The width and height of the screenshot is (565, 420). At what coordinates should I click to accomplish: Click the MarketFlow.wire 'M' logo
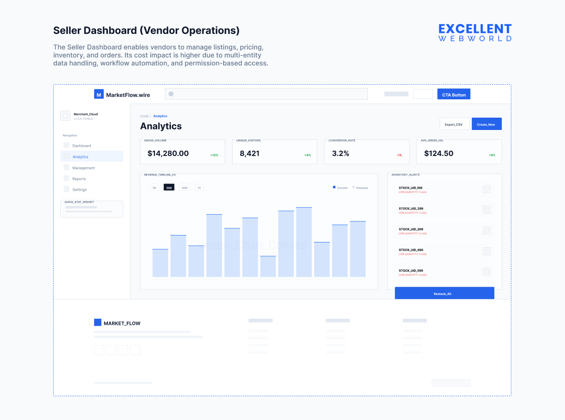pos(98,94)
